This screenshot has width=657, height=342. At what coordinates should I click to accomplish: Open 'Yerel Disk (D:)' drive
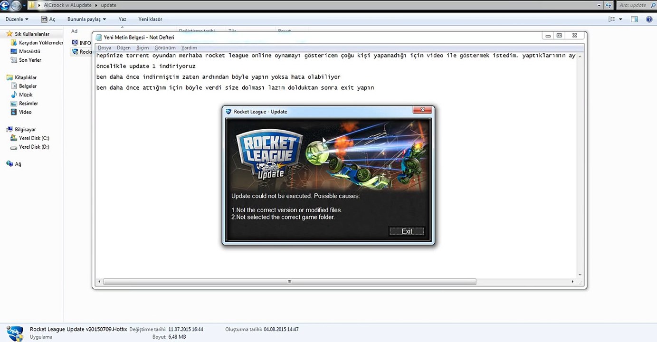34,147
